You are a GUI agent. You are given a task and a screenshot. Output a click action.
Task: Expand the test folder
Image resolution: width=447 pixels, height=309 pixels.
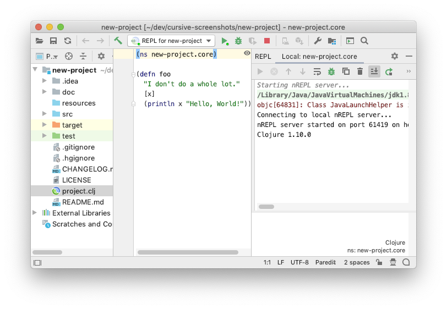pyautogui.click(x=45, y=136)
